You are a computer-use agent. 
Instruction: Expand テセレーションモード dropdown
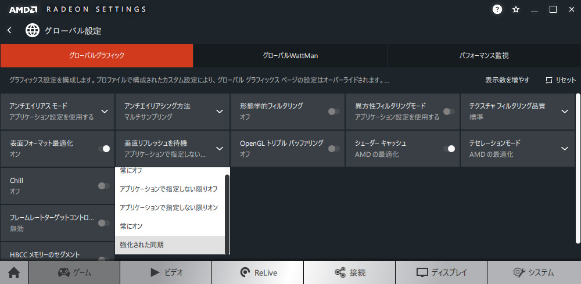pos(565,149)
